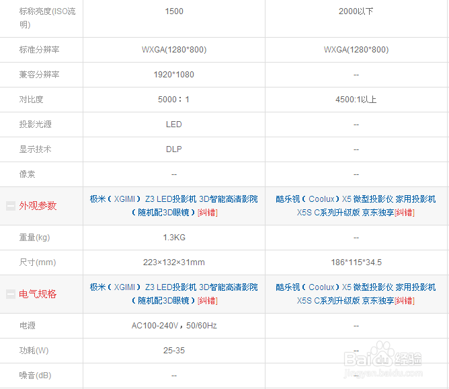Click the 标准分辨率 label
This screenshot has width=449, height=389.
pos(39,50)
